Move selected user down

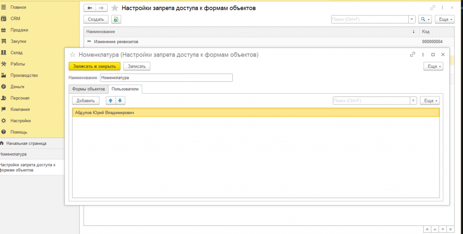(120, 100)
